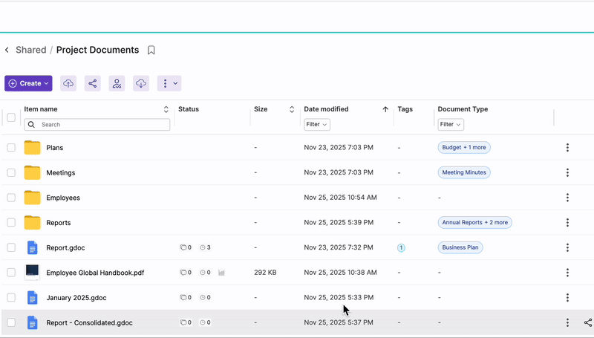Viewport: 594px width, 338px height.
Task: Navigate to Shared breadcrumb link
Action: 30,51
